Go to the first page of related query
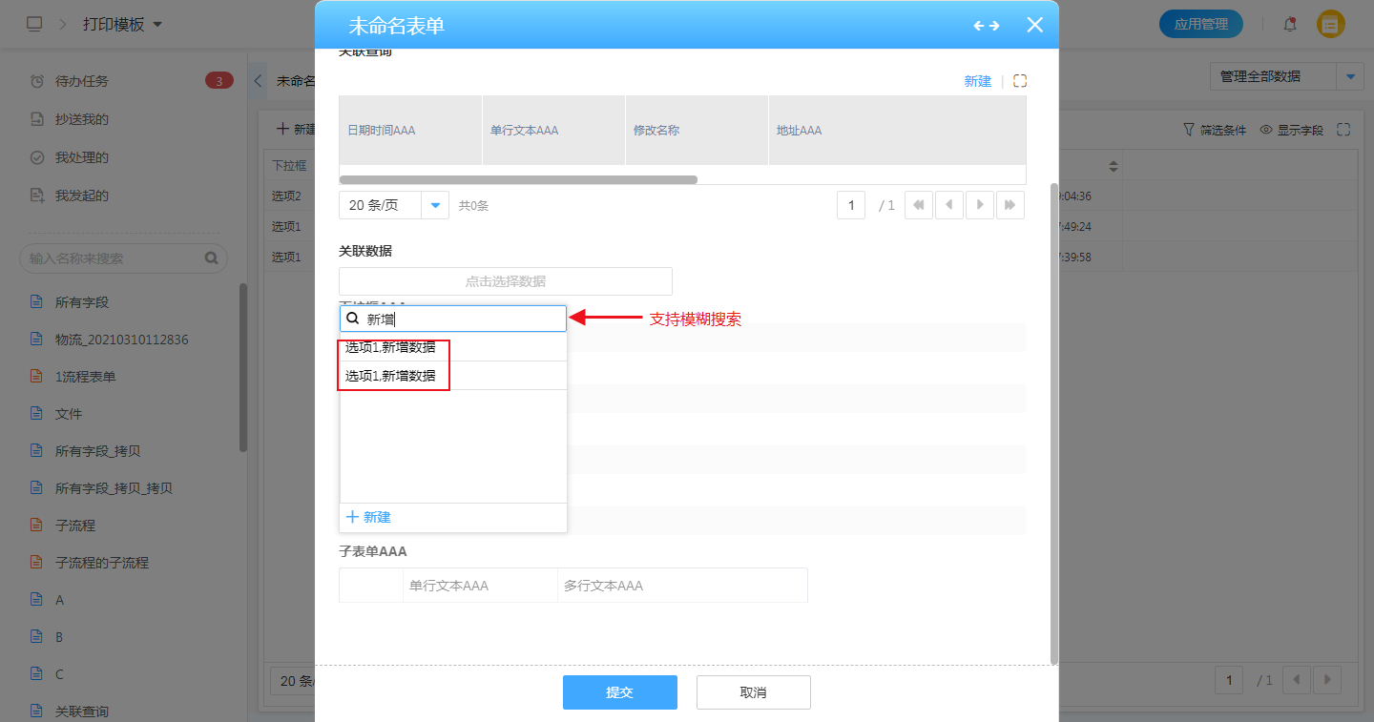 (918, 205)
